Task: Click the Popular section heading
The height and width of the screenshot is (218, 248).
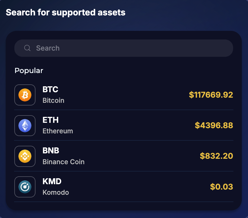Action: [x=29, y=71]
